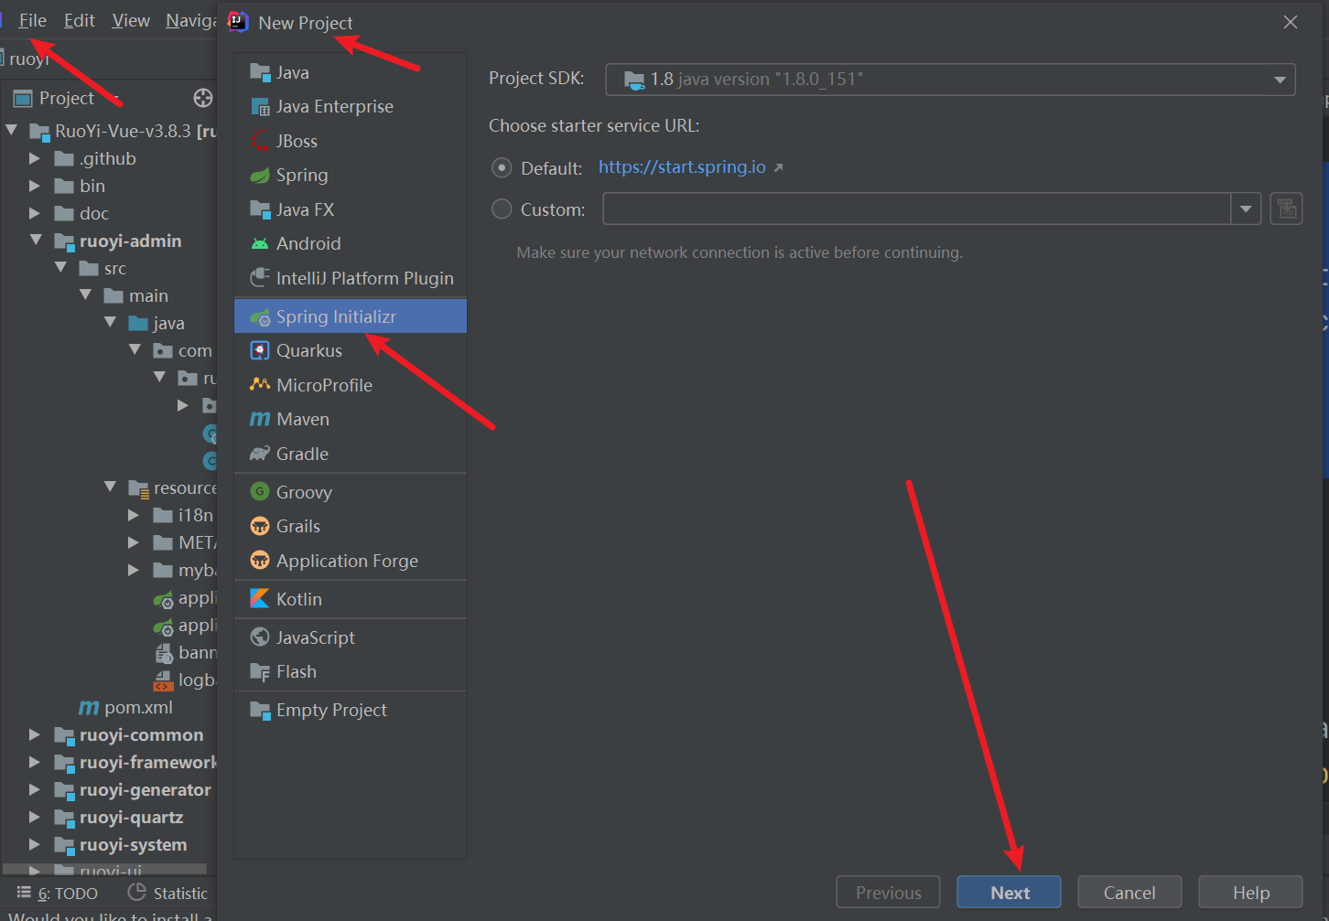Image resolution: width=1329 pixels, height=921 pixels.
Task: Select the ruoyi-framework module row
Action: (110, 762)
